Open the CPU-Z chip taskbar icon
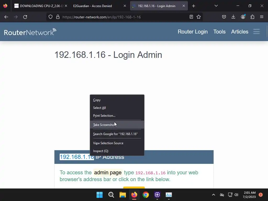268x201 pixels. tap(157, 195)
